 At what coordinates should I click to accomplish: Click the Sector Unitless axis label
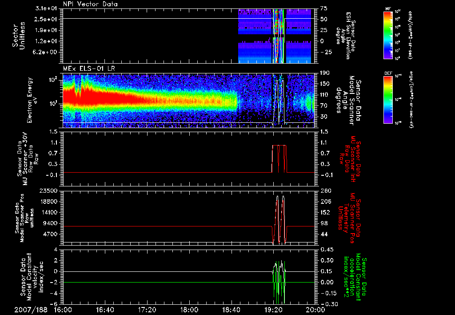19,36
